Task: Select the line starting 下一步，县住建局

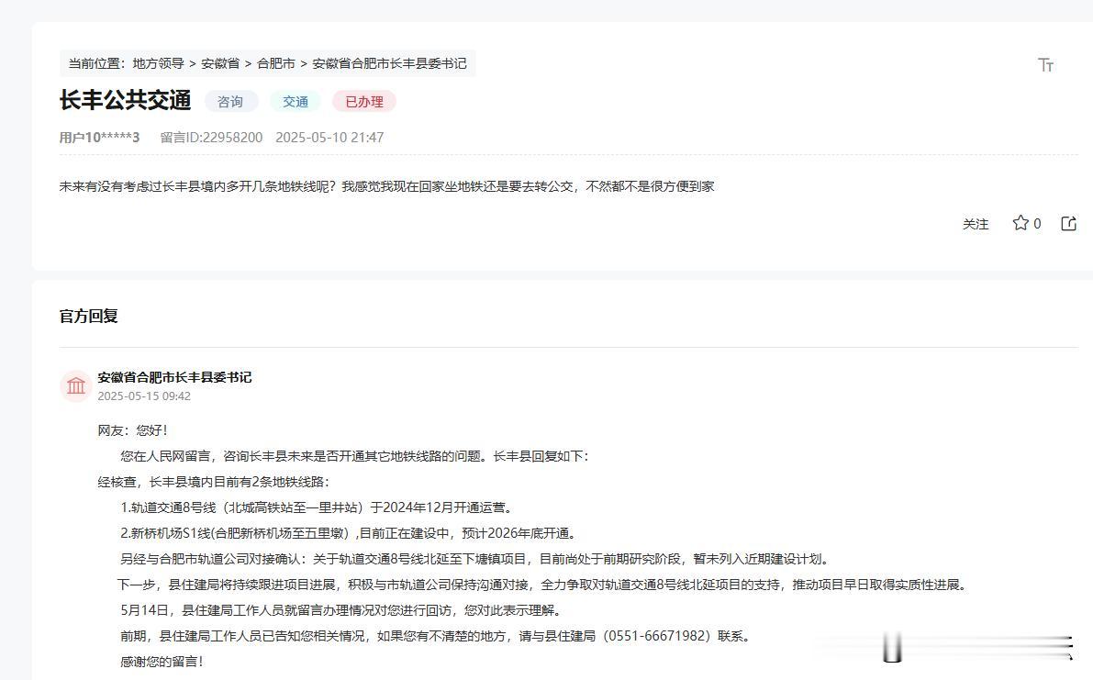Action: coord(543,585)
